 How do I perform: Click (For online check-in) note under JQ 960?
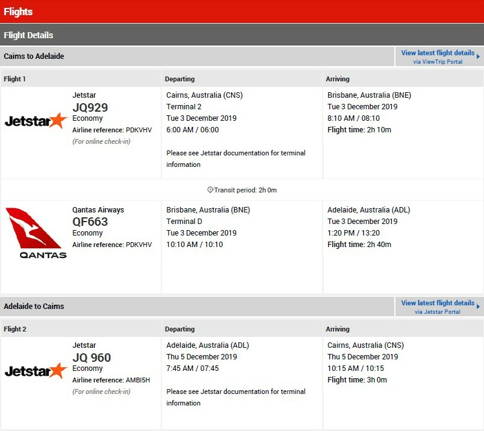101,392
